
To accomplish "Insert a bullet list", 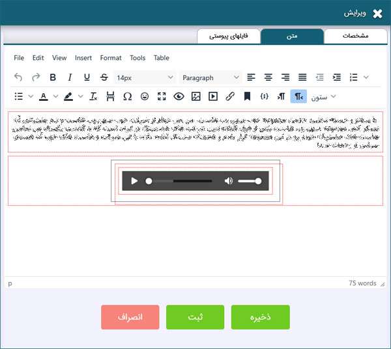I will [x=19, y=96].
